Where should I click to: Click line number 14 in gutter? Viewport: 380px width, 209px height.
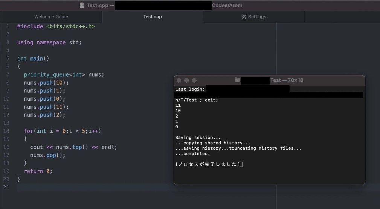tap(6, 131)
